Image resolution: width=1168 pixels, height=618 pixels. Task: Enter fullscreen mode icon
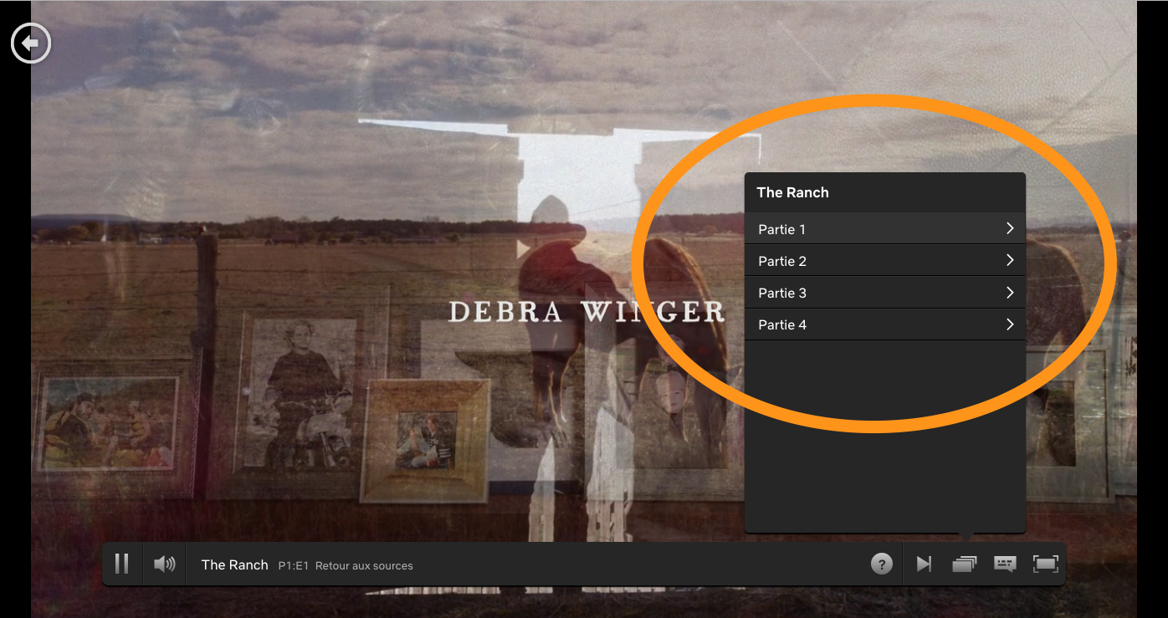pos(1046,564)
